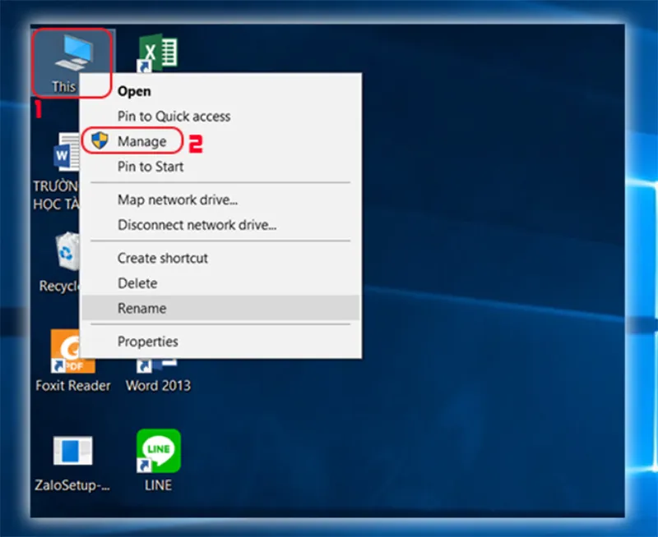Select the Excel shortcut icon

coord(158,53)
